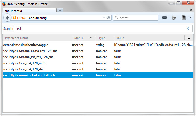Click the browser Search input box
Viewport: 196px width, 116px height.
coord(136,18)
